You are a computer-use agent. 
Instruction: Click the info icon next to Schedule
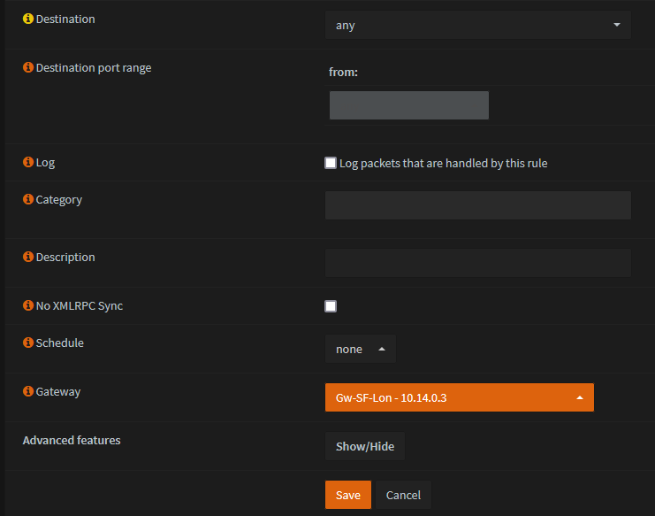point(28,343)
